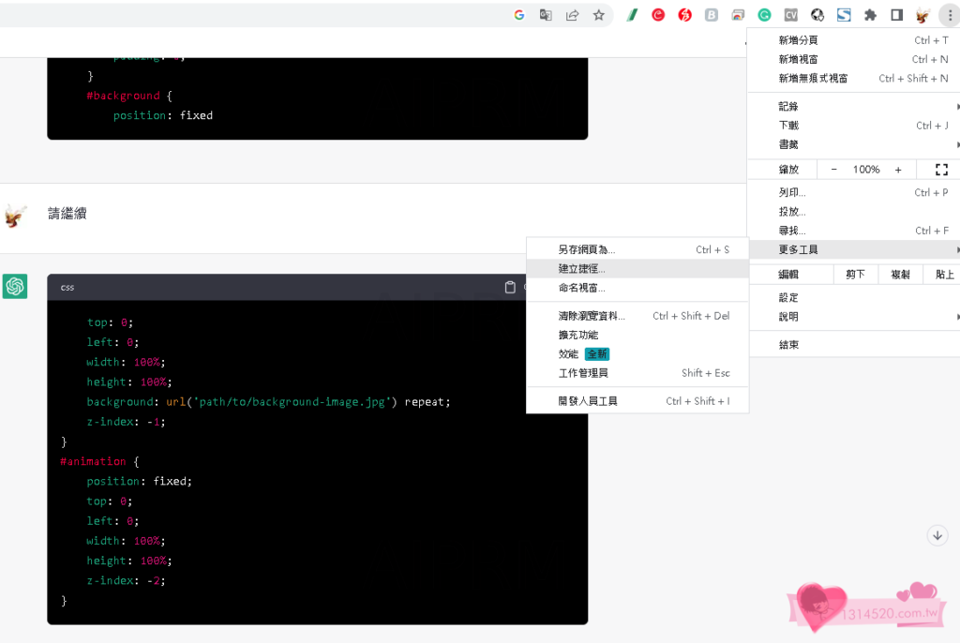Increase zoom with the plus button

tap(898, 170)
